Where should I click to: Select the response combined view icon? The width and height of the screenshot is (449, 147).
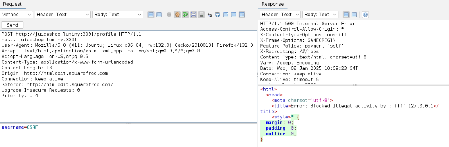(x=354, y=15)
